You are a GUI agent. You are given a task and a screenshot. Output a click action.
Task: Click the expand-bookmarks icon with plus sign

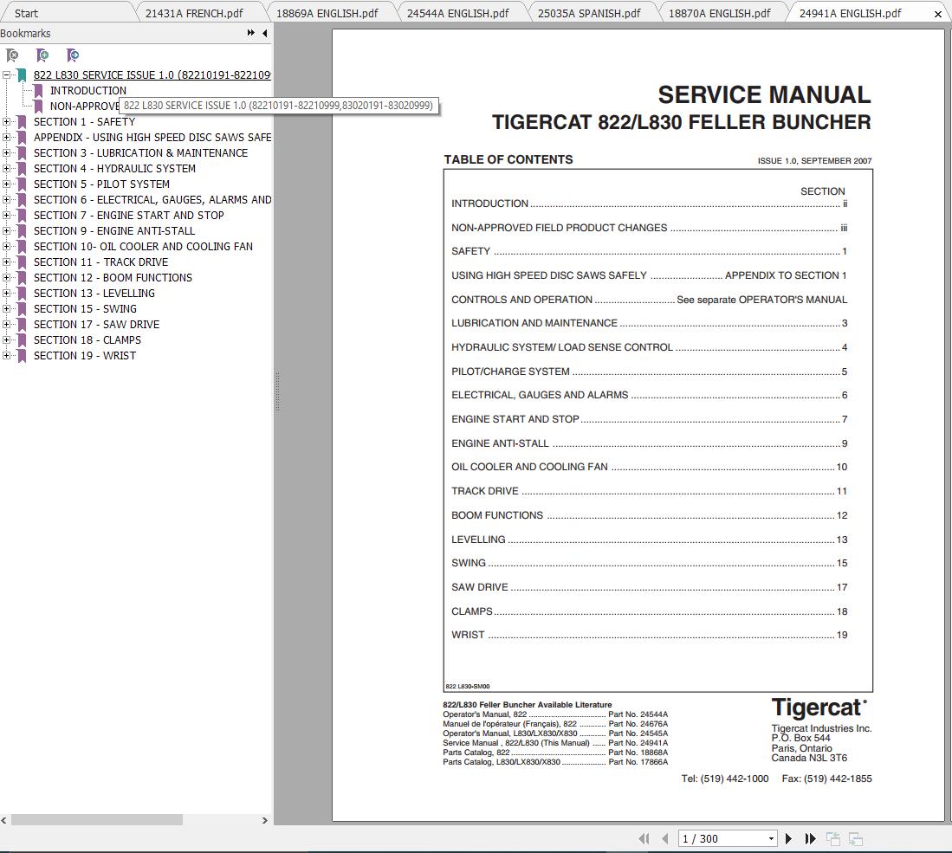42,55
